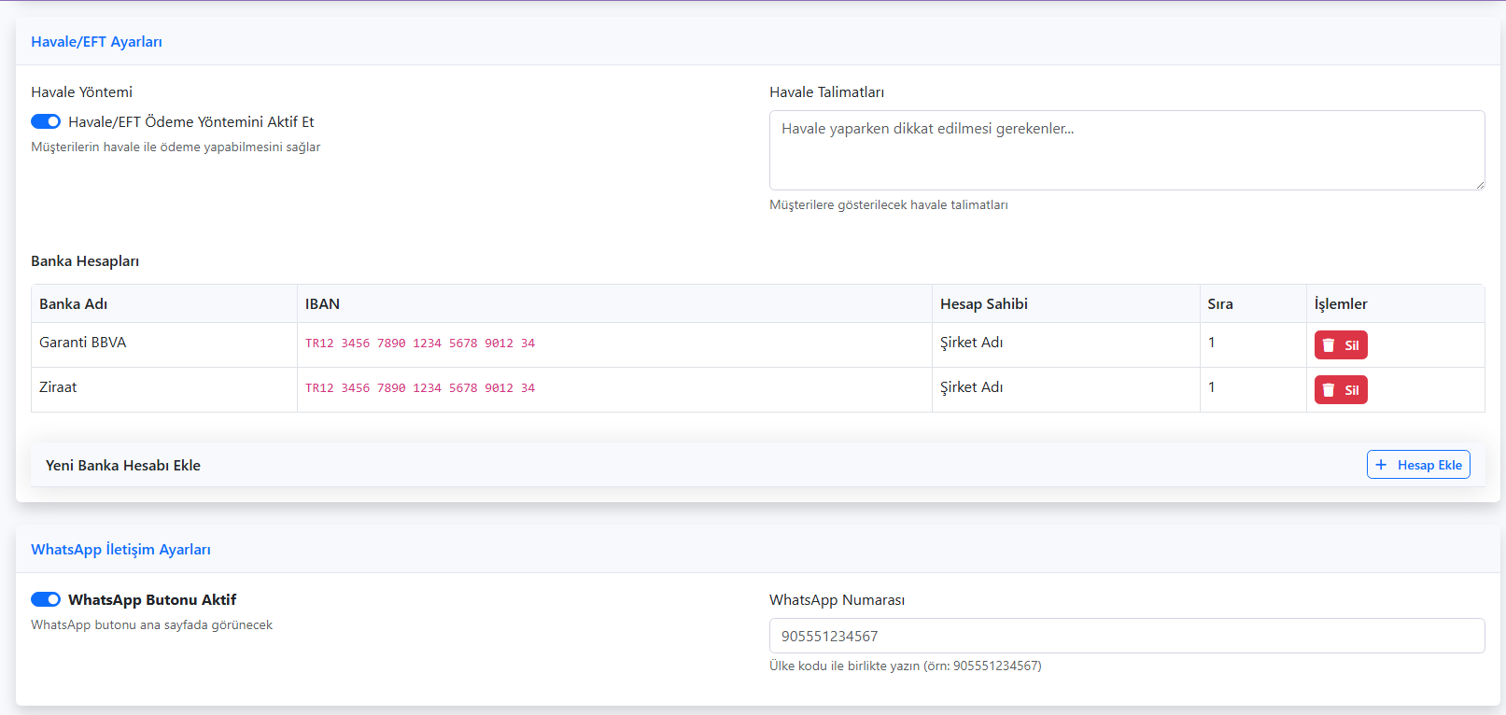Screen dimensions: 1506x715
Task: Click the WhatsApp Butonu Aktif label
Action: pos(152,600)
